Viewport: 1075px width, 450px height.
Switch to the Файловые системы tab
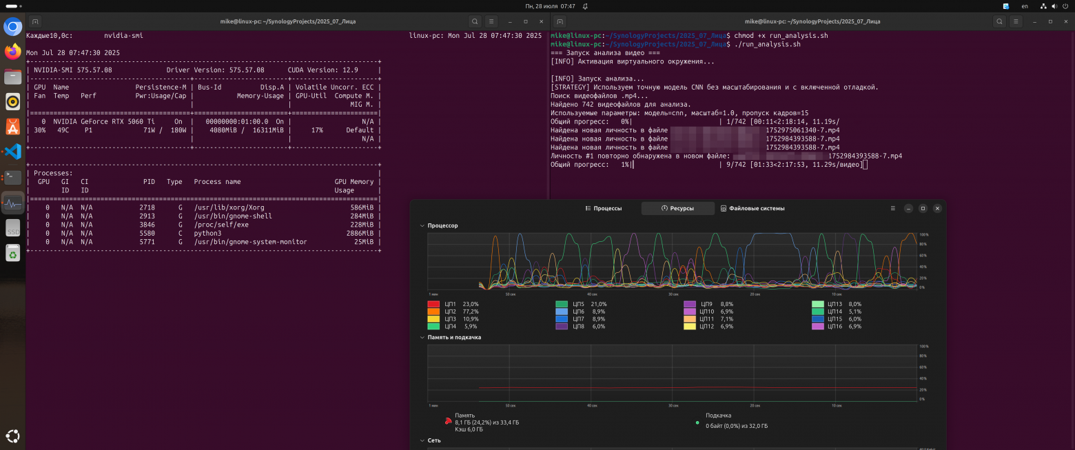pos(752,208)
